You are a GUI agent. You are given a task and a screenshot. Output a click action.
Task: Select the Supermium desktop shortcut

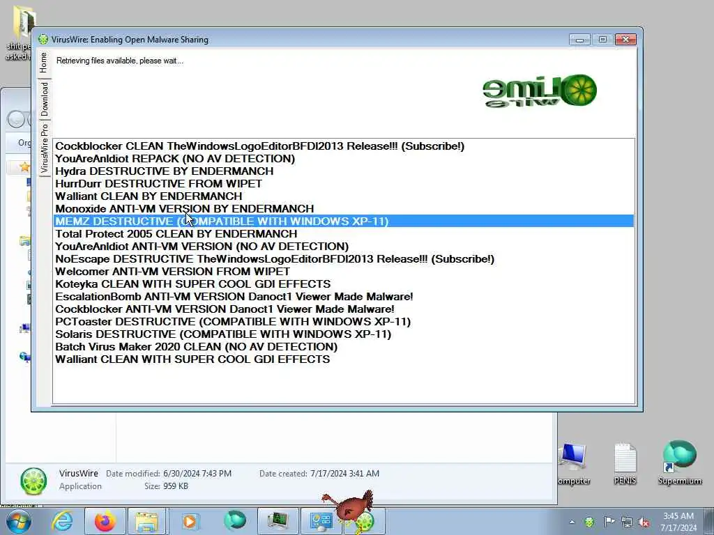679,463
